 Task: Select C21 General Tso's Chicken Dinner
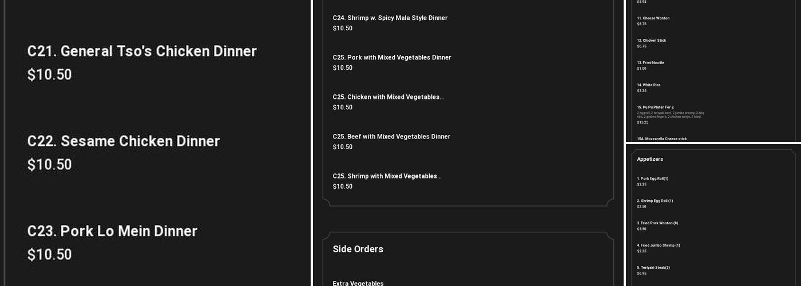142,51
